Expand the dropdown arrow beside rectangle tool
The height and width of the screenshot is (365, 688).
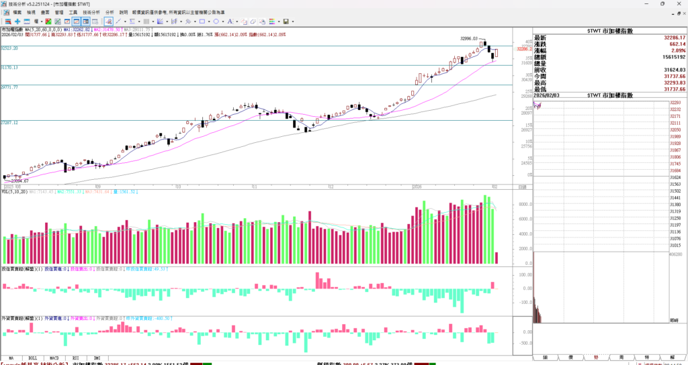[x=209, y=21]
